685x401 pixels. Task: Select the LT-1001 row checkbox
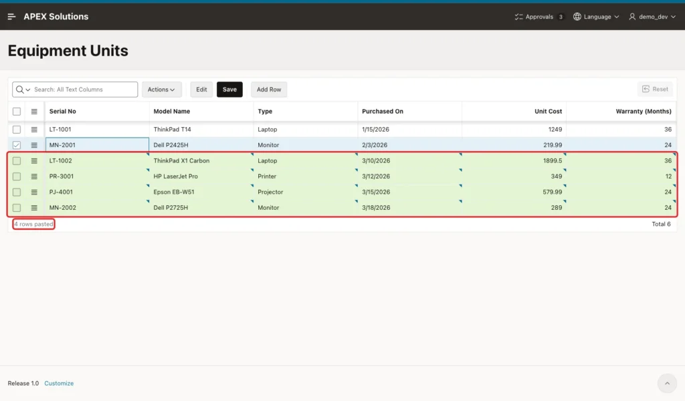17,130
